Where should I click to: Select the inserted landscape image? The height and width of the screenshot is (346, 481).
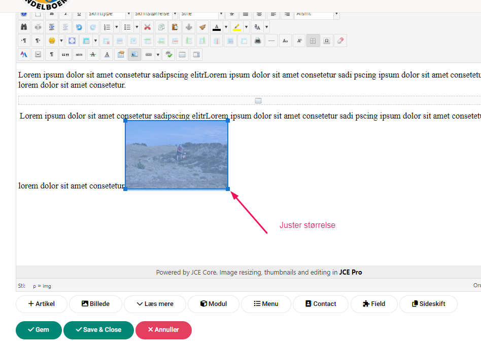point(177,155)
